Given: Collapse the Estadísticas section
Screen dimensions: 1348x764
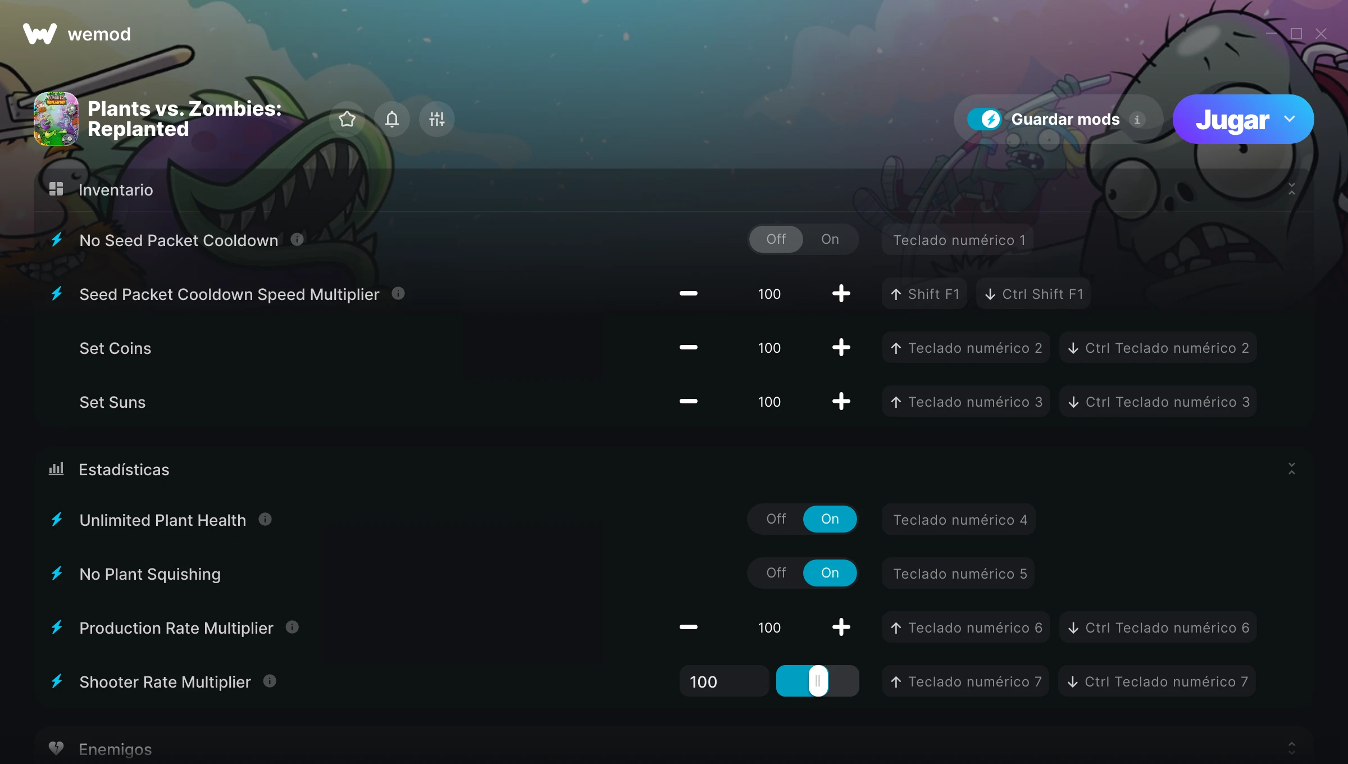Looking at the screenshot, I should (x=1292, y=469).
